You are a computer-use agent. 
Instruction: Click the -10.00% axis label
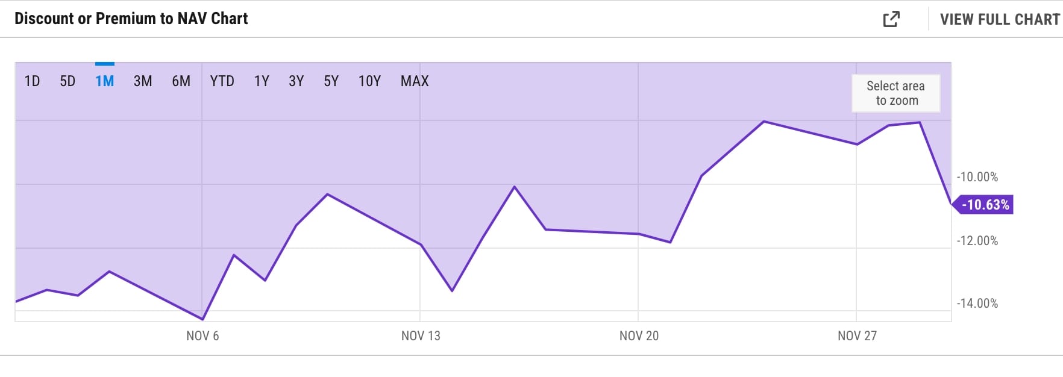[977, 178]
